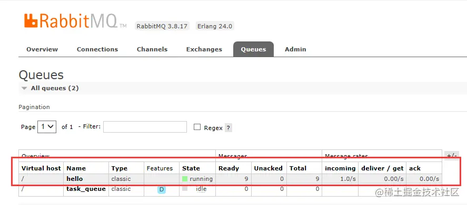Open the +/- column selector
The image size is (467, 205).
pos(452,156)
